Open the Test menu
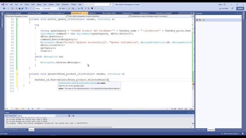This screenshot has height=138, width=246. click(x=45, y=5)
